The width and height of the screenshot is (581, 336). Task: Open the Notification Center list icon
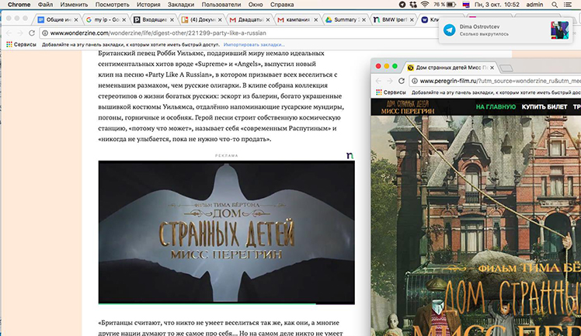click(x=567, y=5)
